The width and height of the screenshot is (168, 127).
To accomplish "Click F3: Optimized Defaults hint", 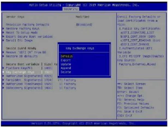I will pyautogui.click(x=136, y=107).
